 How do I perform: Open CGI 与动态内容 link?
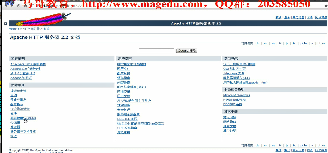pyautogui.click(x=234, y=69)
